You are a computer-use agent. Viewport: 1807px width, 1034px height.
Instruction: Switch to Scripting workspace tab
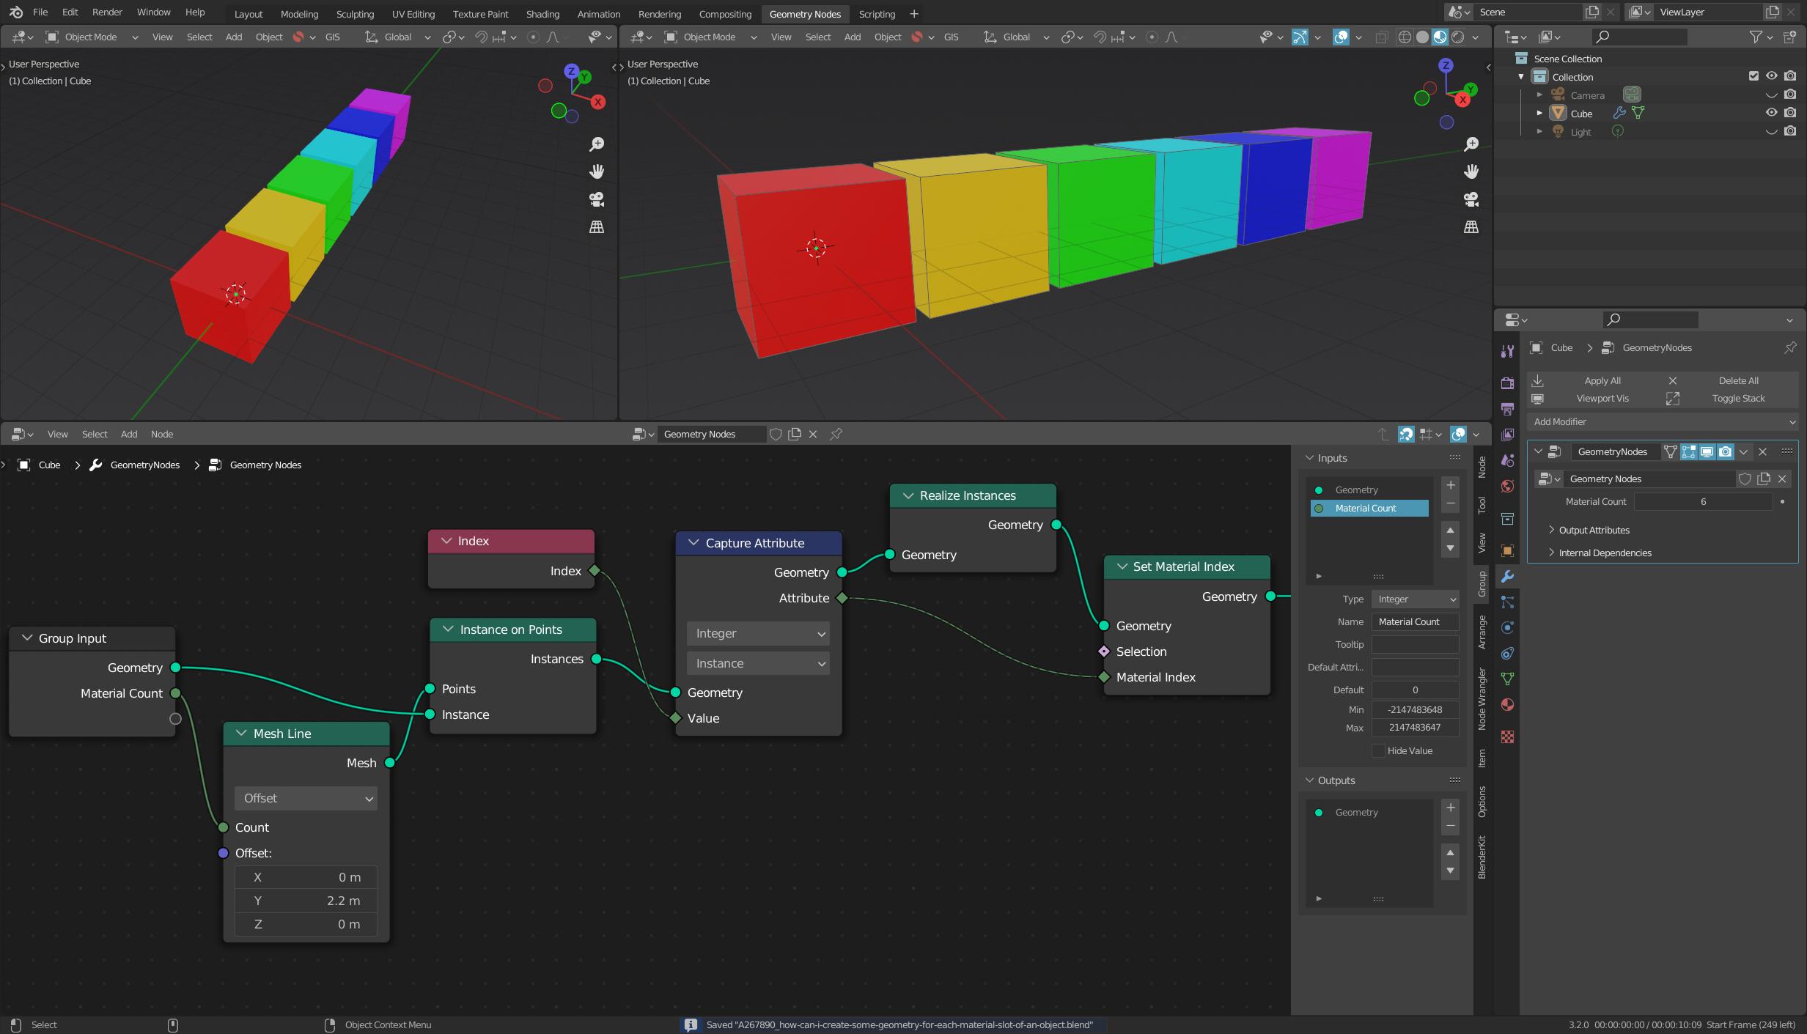click(877, 14)
